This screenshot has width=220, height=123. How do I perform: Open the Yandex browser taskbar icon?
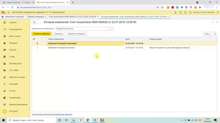click(81, 120)
